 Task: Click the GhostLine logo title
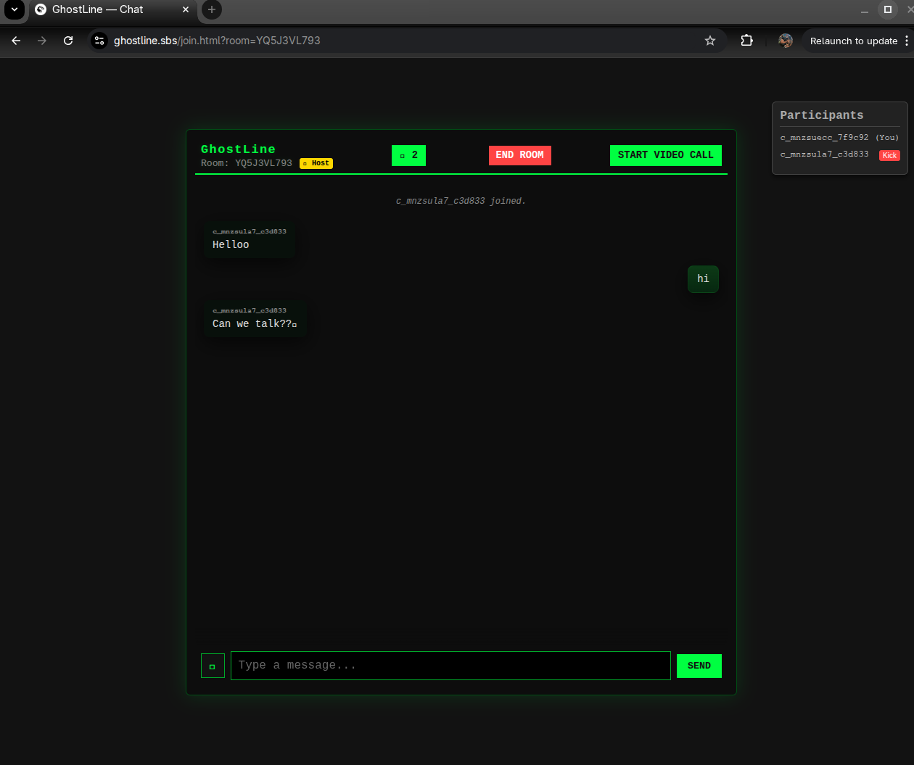[238, 149]
